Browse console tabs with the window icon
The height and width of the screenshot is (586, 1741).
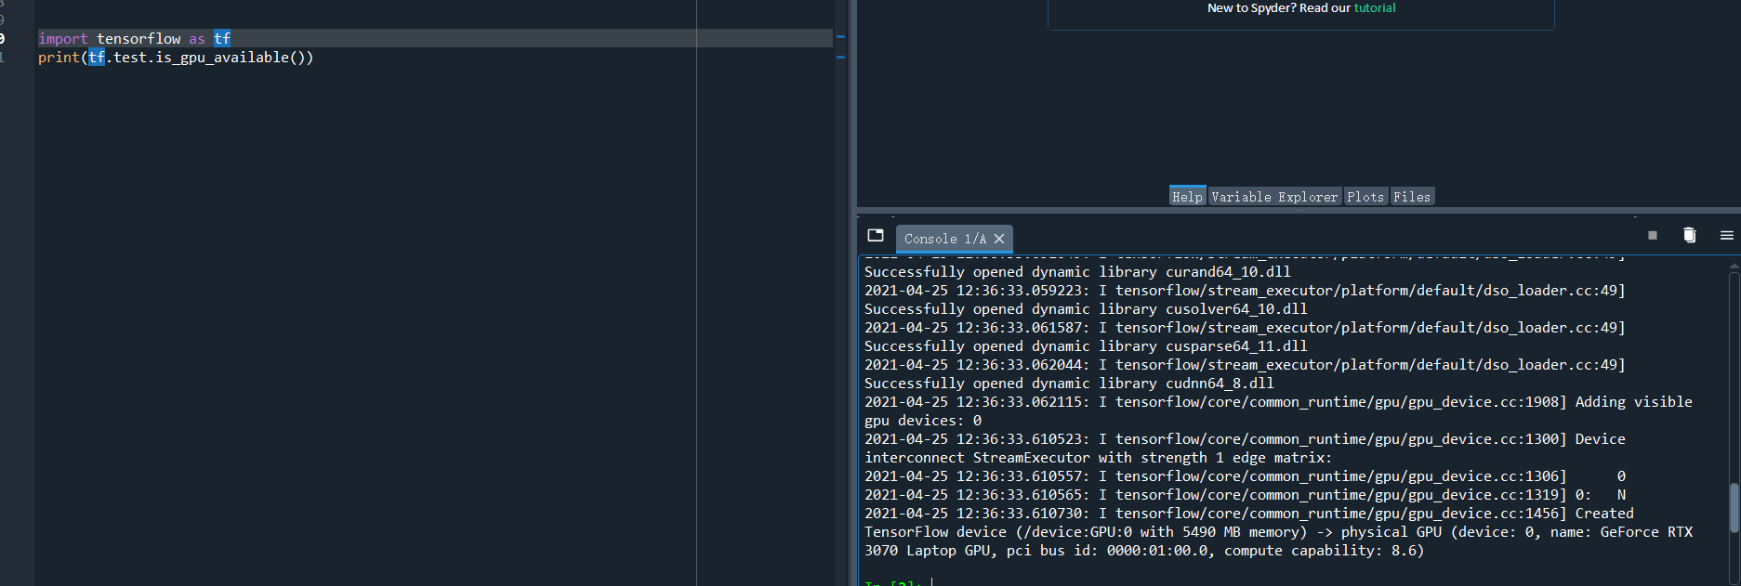click(x=876, y=235)
